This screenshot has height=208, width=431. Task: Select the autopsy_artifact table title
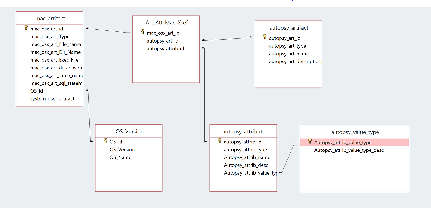(x=288, y=28)
